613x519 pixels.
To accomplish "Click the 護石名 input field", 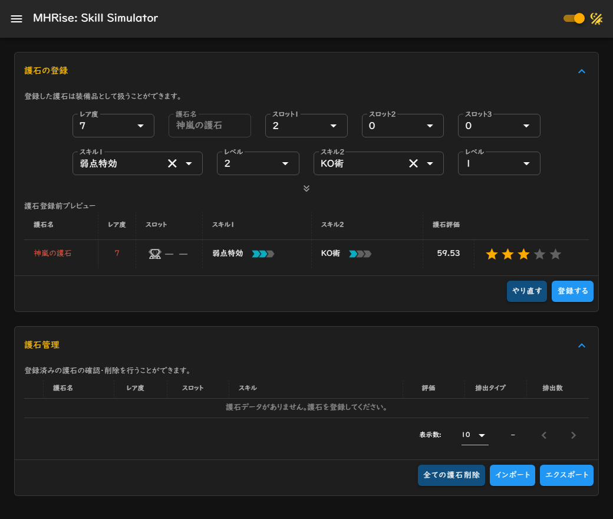I will pos(209,126).
